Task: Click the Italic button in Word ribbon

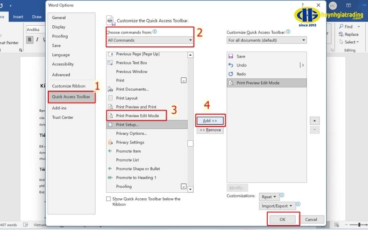Action: tap(37, 40)
